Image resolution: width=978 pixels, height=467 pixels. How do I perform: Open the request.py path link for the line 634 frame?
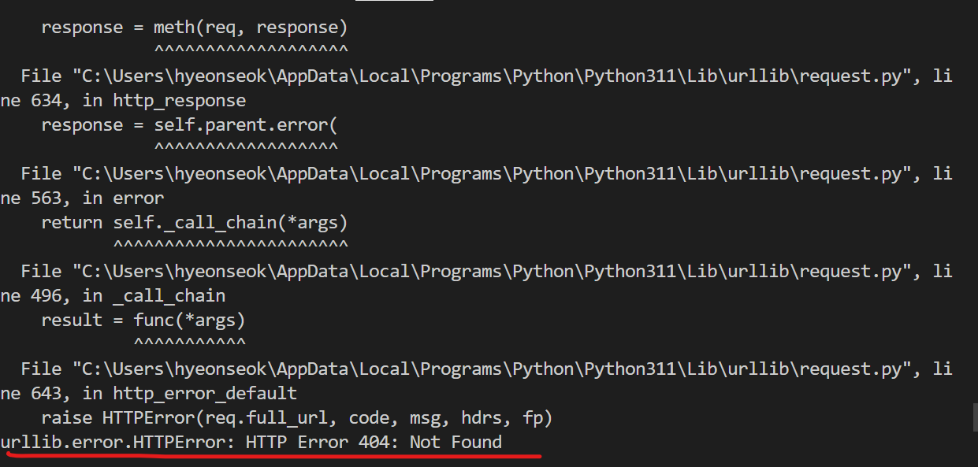pyautogui.click(x=493, y=76)
